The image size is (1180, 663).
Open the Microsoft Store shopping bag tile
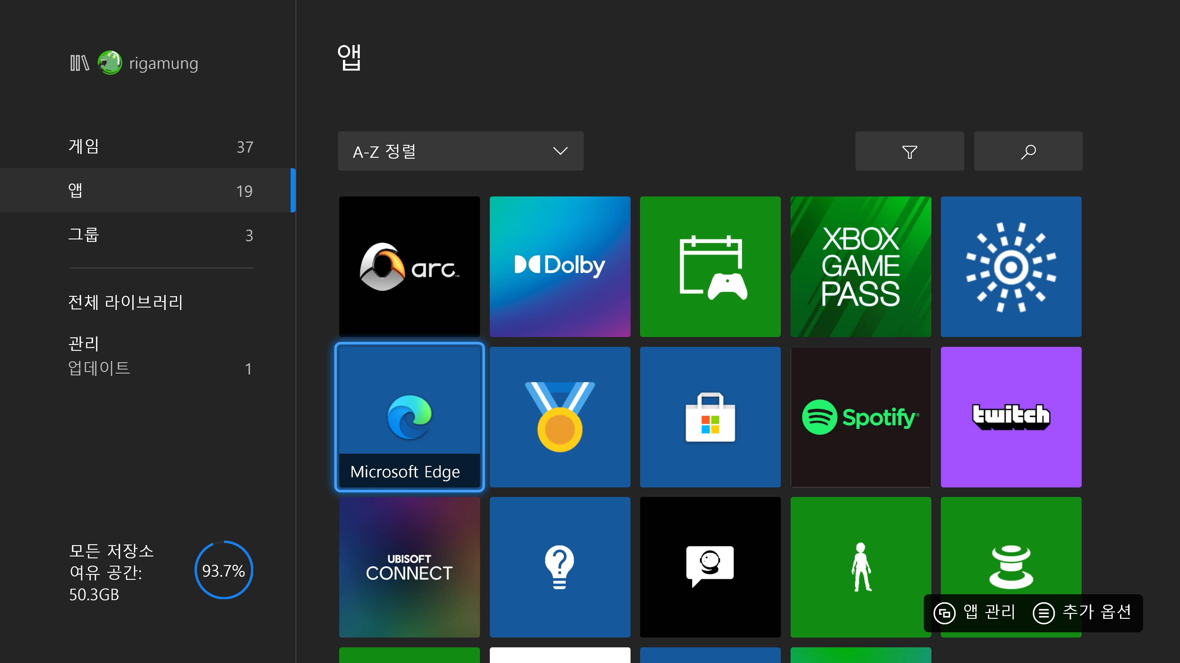[710, 417]
